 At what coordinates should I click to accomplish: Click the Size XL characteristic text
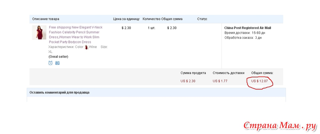point(78,49)
